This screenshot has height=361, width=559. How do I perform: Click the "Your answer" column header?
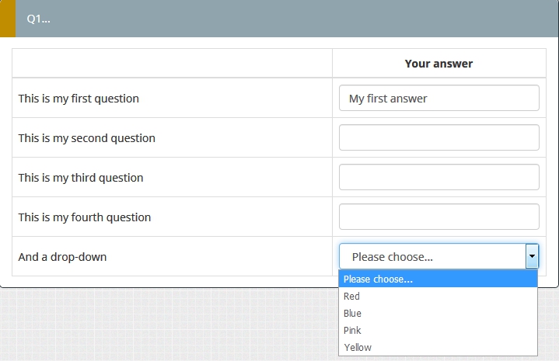[438, 64]
